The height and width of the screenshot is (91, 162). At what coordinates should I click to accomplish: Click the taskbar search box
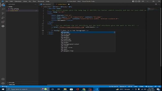(x=28, y=89)
